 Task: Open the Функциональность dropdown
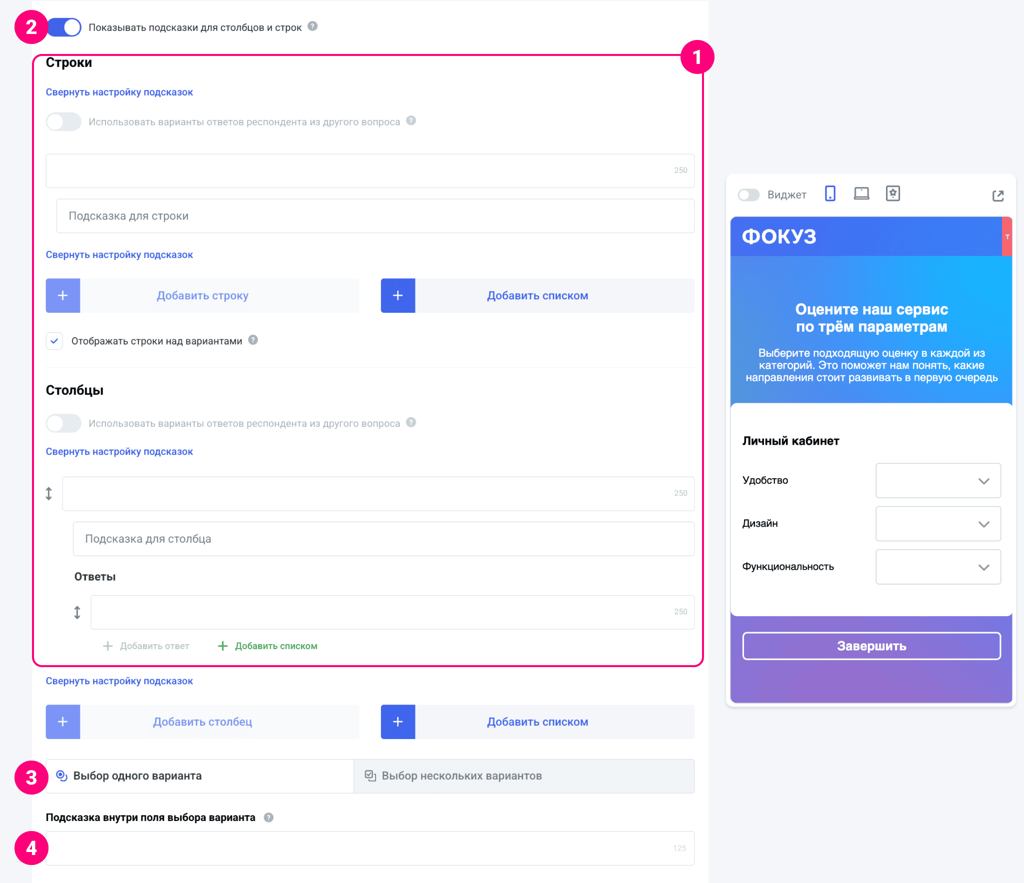coord(937,567)
